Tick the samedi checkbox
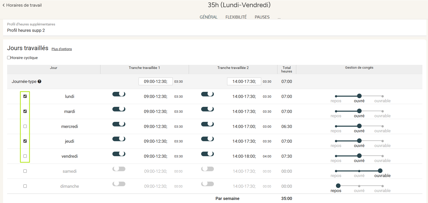 coord(25,171)
